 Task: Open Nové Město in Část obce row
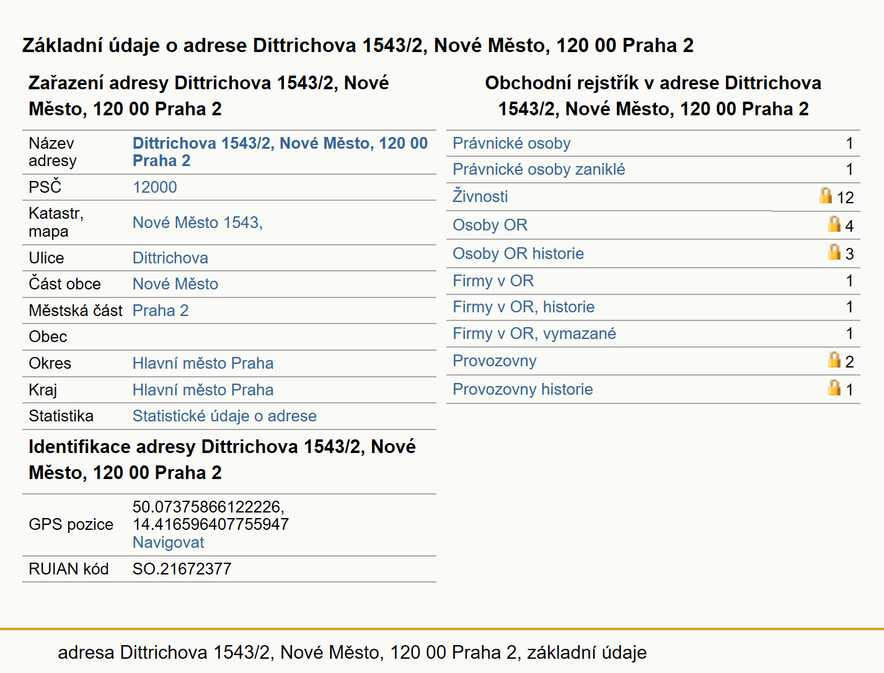[x=175, y=284]
